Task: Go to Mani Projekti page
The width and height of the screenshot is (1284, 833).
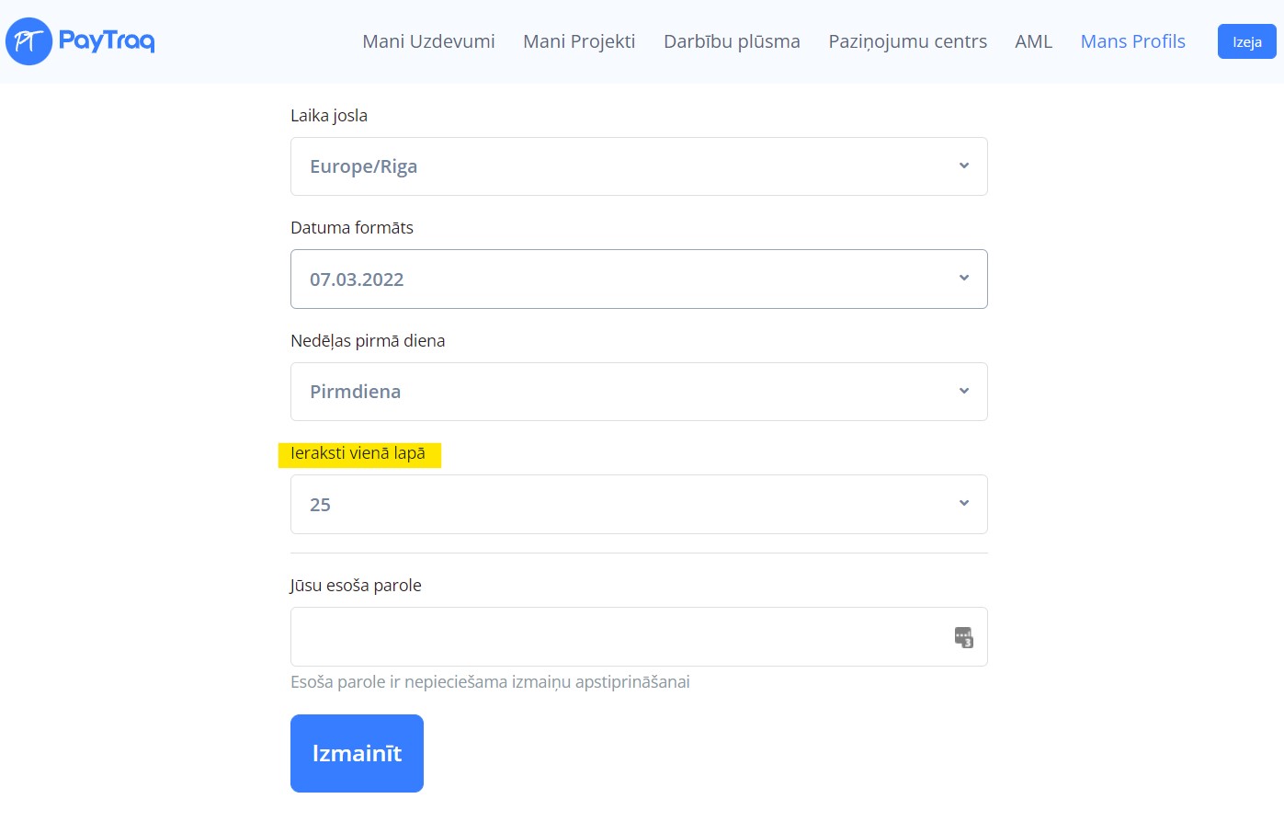Action: [579, 41]
